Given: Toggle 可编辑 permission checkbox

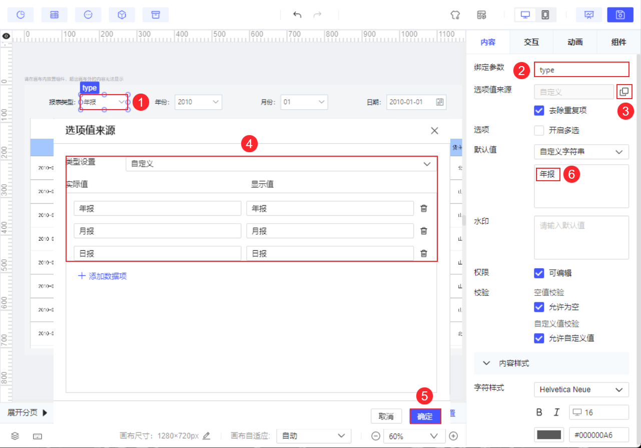Looking at the screenshot, I should 539,273.
